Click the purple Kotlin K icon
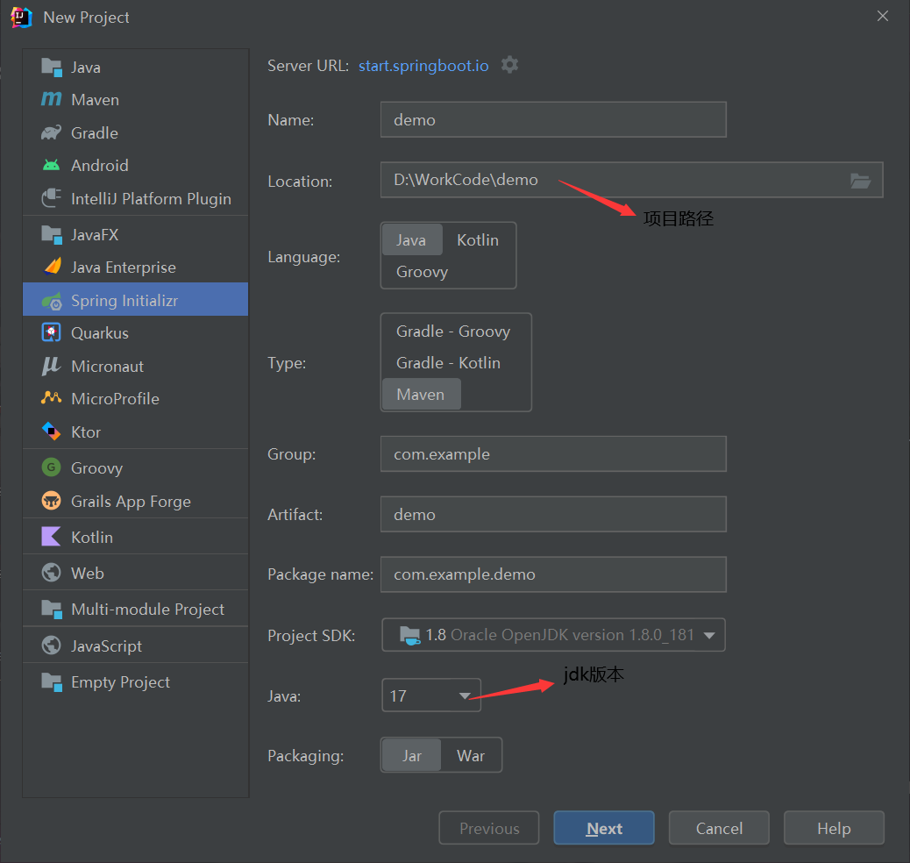This screenshot has width=910, height=863. 52,537
